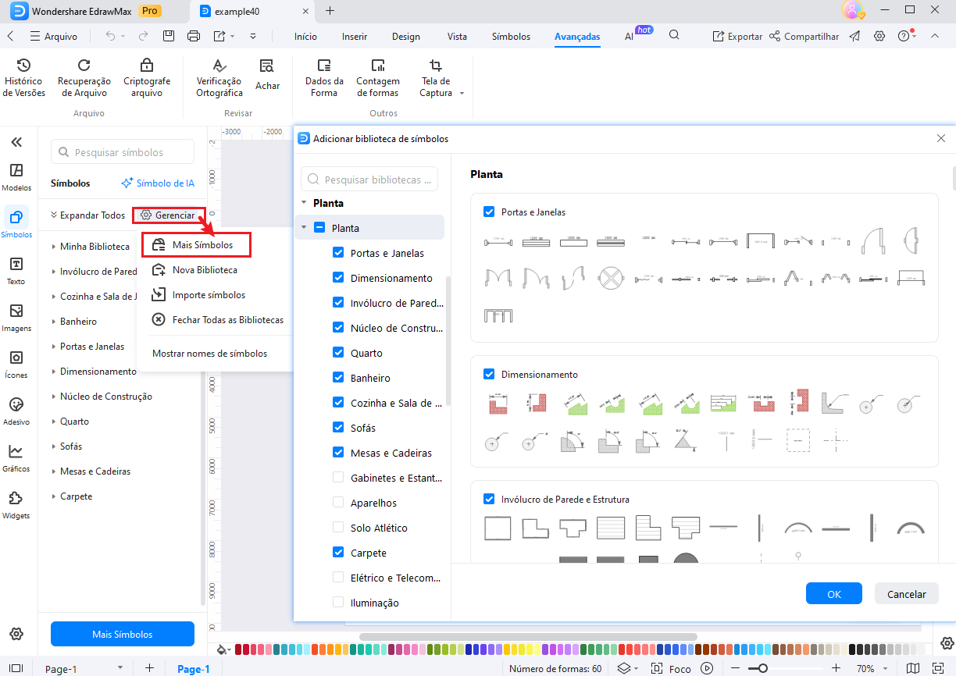Click the play presentation icon in status bar

coord(707,668)
